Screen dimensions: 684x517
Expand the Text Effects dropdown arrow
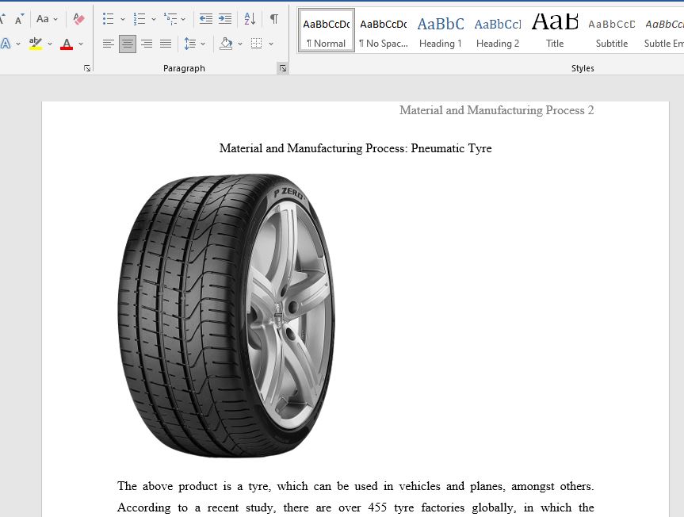click(x=18, y=44)
